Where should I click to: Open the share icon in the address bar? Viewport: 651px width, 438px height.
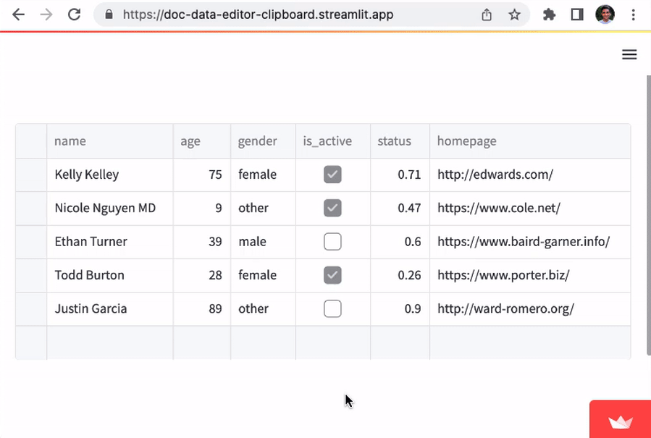click(487, 14)
